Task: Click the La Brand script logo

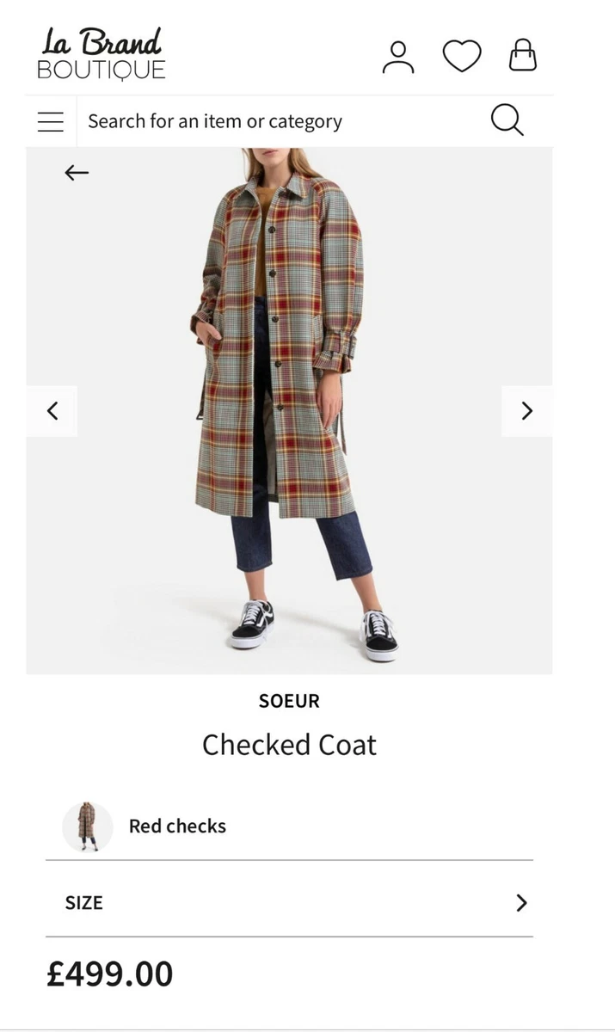Action: tap(101, 42)
